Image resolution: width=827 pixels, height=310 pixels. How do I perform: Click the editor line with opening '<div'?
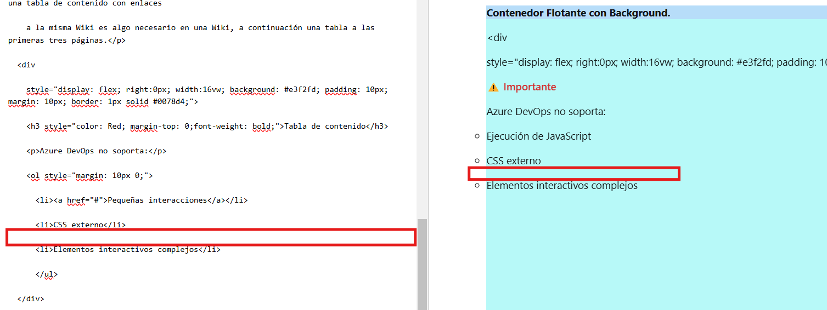(x=26, y=65)
